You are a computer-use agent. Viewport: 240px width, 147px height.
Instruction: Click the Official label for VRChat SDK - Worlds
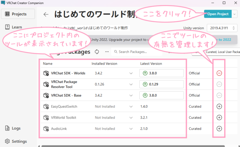(194, 73)
